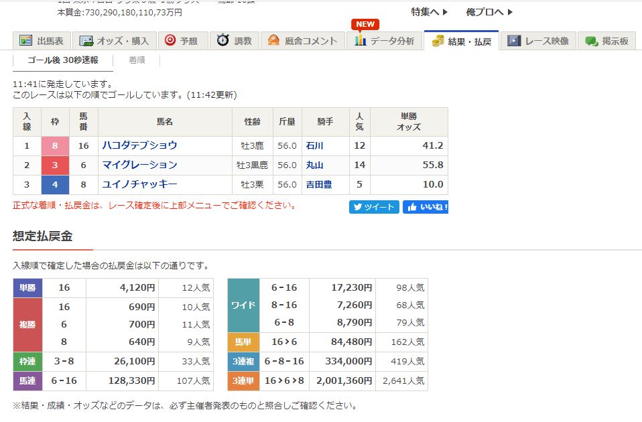Open jockey 石川 profile

tap(314, 145)
